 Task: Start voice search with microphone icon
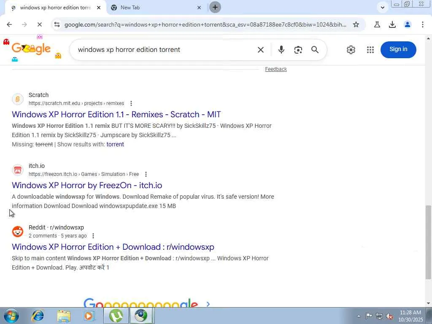click(281, 50)
